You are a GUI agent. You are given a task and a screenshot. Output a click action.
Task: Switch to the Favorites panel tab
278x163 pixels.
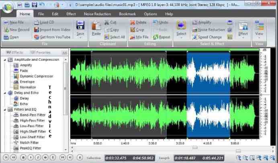(x=41, y=53)
